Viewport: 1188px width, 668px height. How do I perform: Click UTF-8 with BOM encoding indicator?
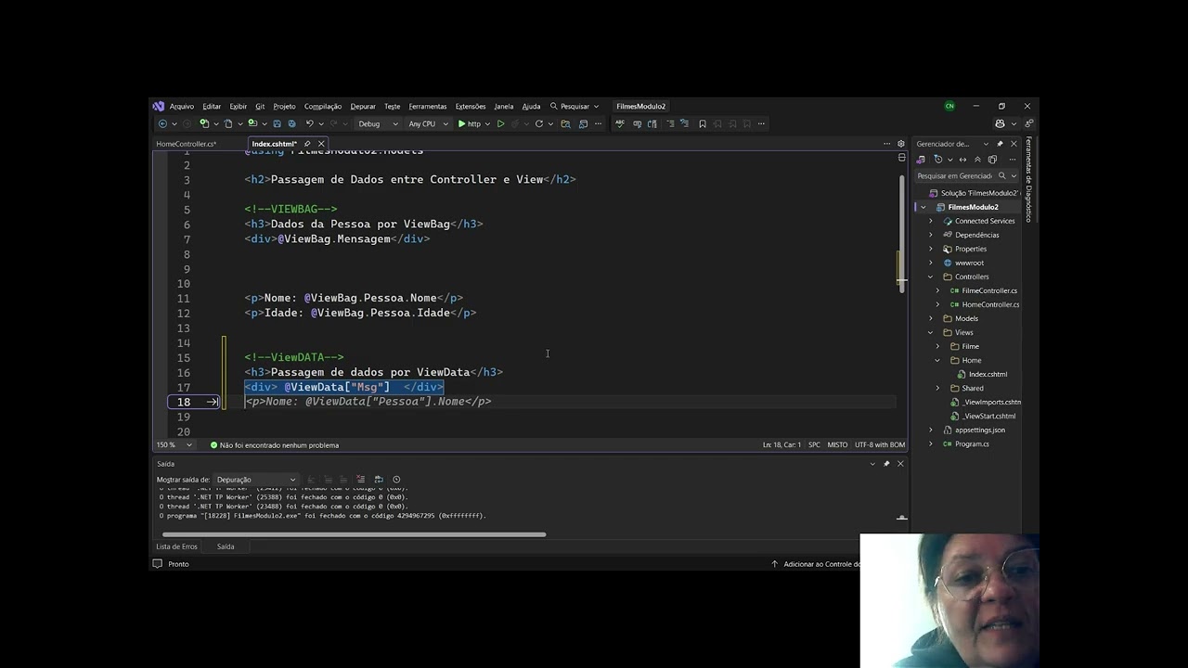[x=879, y=445]
